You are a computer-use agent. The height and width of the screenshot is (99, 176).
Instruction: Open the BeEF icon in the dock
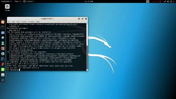3,59
